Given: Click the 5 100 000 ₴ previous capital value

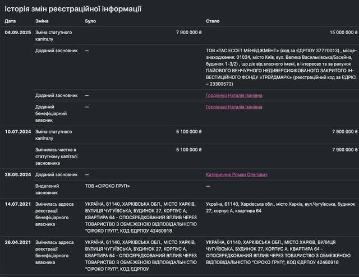Looking at the screenshot, I should tap(189, 132).
